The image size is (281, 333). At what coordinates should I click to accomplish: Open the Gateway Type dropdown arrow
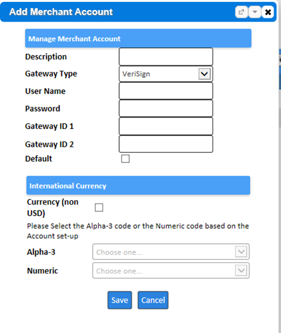(x=204, y=74)
